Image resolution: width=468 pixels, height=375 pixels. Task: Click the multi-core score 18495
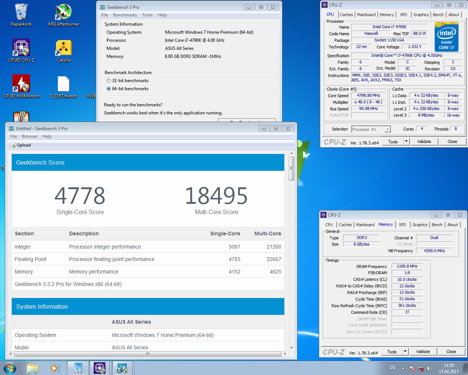216,196
